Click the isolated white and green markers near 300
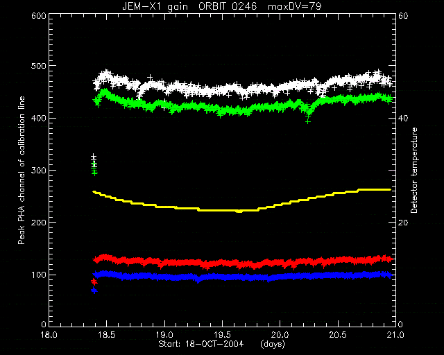 click(x=94, y=164)
